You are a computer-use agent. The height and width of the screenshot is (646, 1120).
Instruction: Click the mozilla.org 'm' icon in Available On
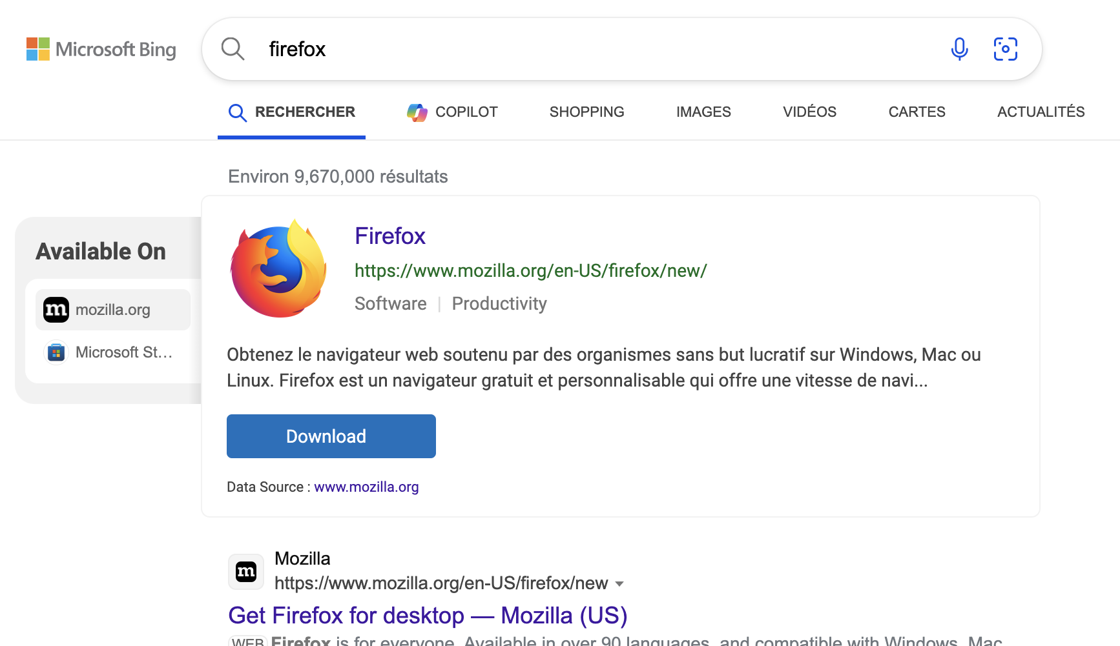(56, 310)
